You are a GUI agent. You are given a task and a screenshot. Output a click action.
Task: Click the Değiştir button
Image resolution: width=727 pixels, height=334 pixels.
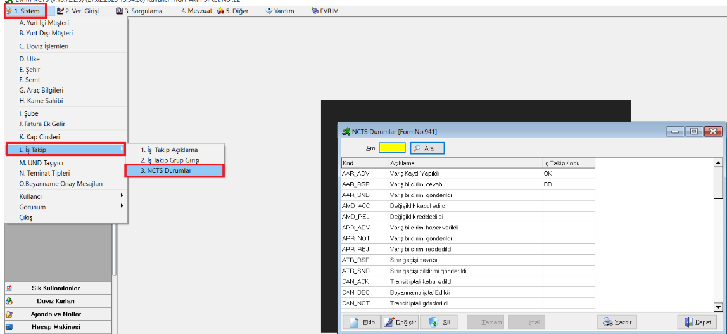(401, 321)
